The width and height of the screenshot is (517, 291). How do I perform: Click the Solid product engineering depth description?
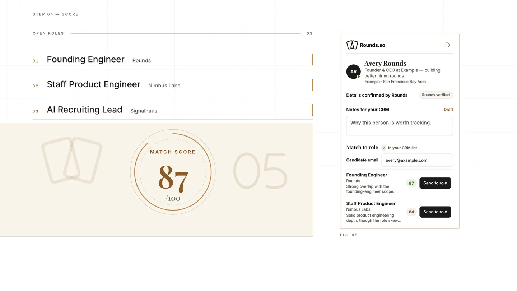pyautogui.click(x=374, y=218)
